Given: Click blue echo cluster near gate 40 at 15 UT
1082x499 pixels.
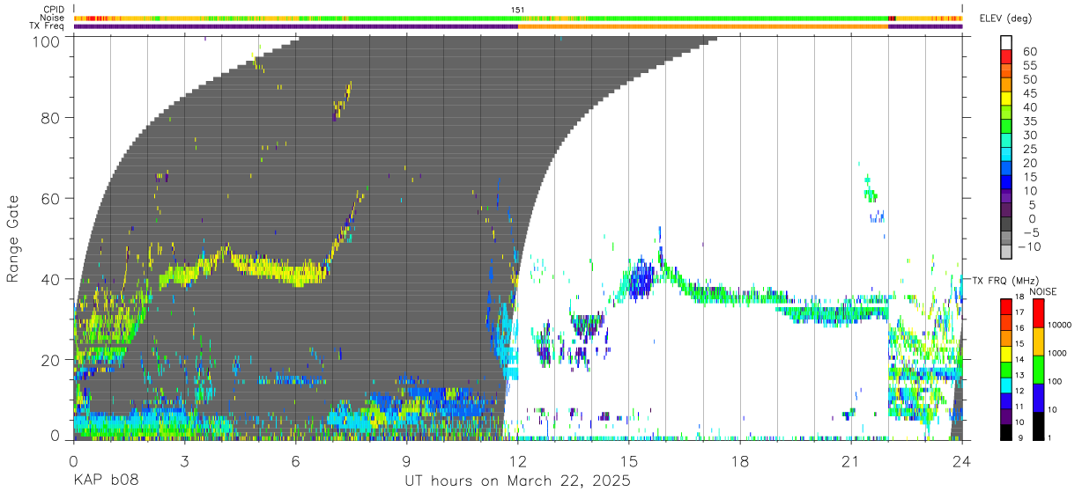Looking at the screenshot, I should pos(641,279).
